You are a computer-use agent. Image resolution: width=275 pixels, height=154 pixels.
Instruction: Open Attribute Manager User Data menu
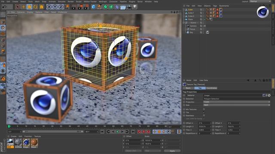coord(203,80)
